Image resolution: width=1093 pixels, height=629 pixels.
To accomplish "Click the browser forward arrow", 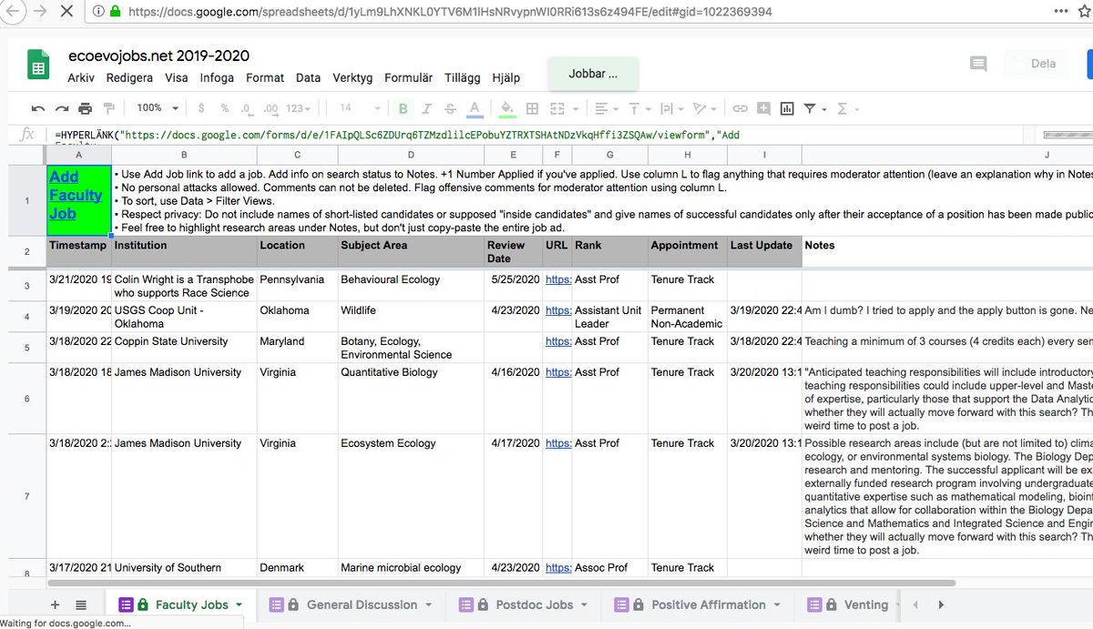I will point(39,12).
